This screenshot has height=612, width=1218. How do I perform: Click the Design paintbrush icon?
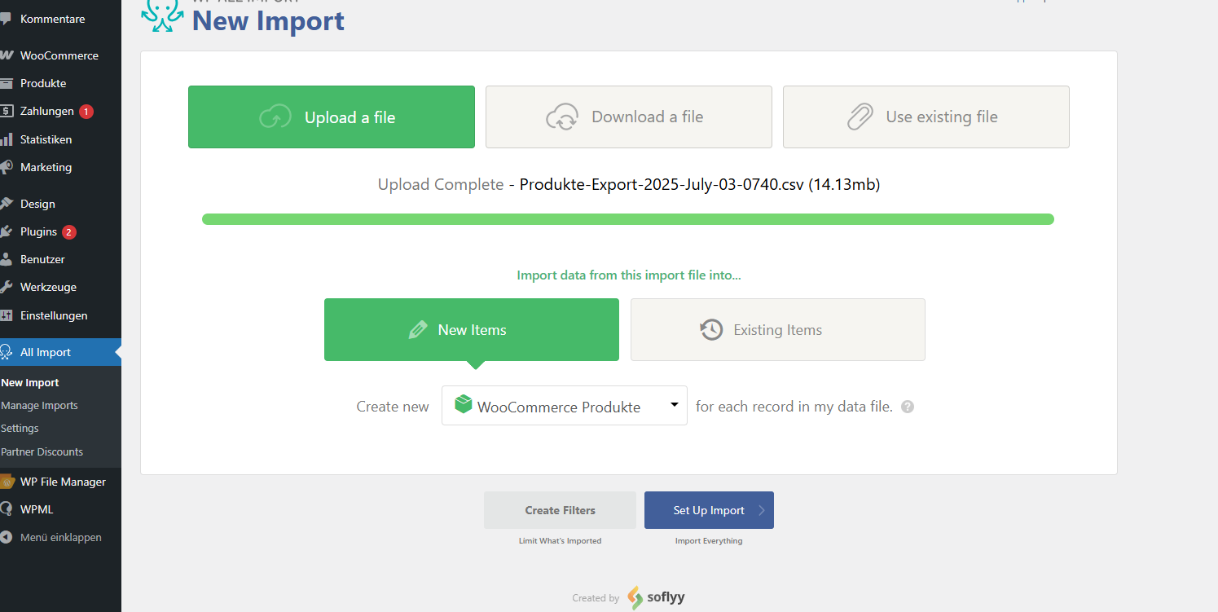point(7,204)
